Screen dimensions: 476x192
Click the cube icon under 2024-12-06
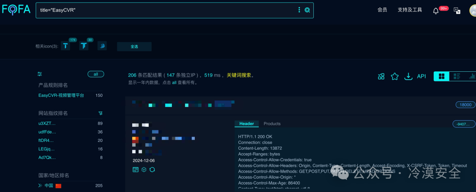[x=144, y=170]
